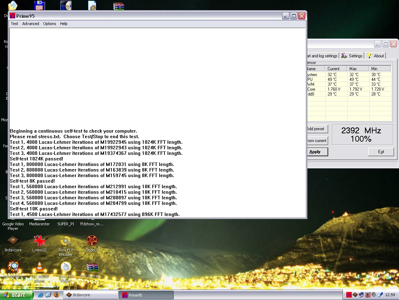Select the Core voltage value 1.760 V
The width and height of the screenshot is (399, 300).
(x=334, y=89)
